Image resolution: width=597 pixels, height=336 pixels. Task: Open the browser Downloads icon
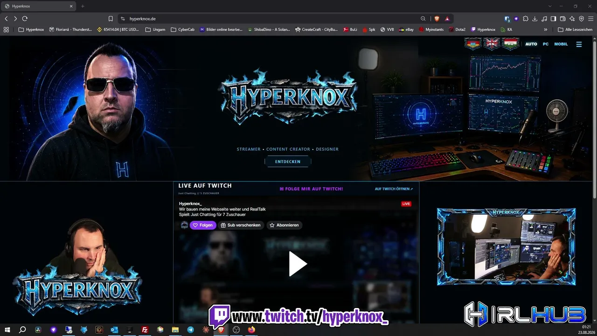[x=535, y=19]
